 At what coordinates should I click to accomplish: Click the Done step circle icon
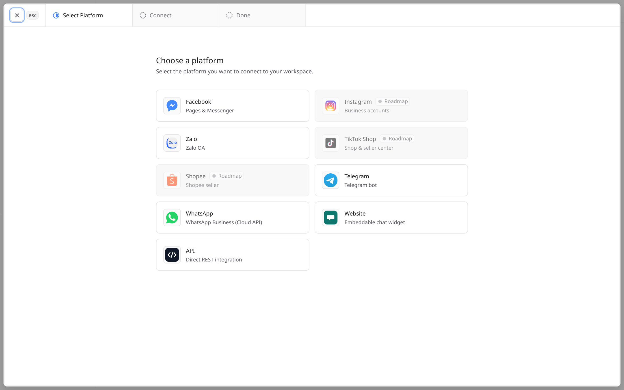click(x=229, y=15)
